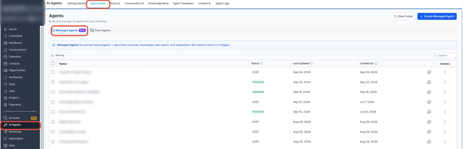The height and width of the screenshot is (149, 463).
Task: Select checkbox of agent created Jul 7, 2026
Action: 53,102
